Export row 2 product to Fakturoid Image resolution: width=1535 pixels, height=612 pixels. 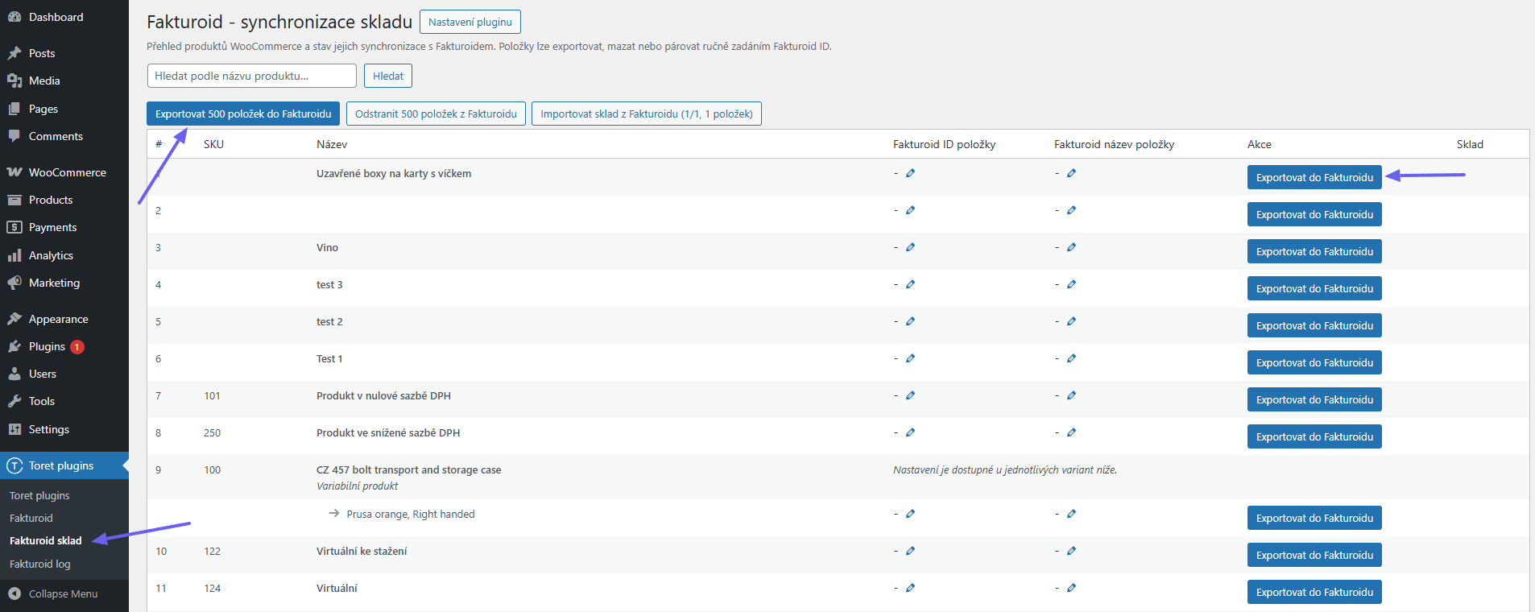(1314, 214)
